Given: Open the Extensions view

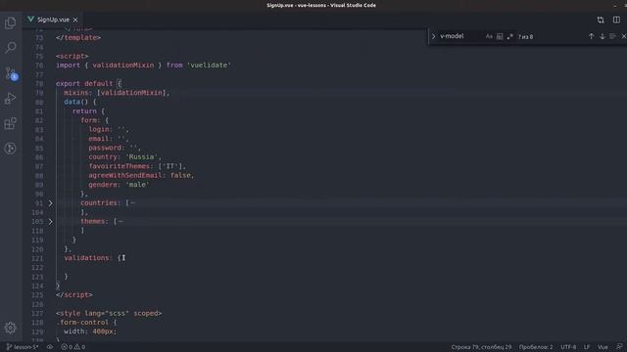Looking at the screenshot, I should (x=11, y=123).
